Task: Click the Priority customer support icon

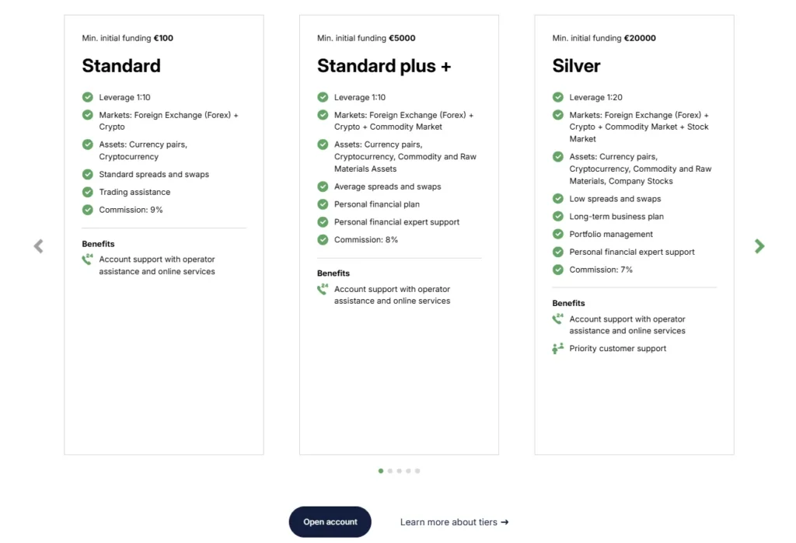Action: [557, 349]
